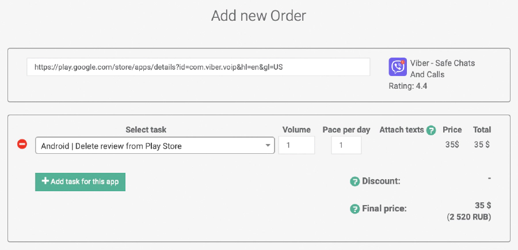The image size is (518, 250).
Task: Click the Viber - Safe Chats And Calls title
Action: 442,69
